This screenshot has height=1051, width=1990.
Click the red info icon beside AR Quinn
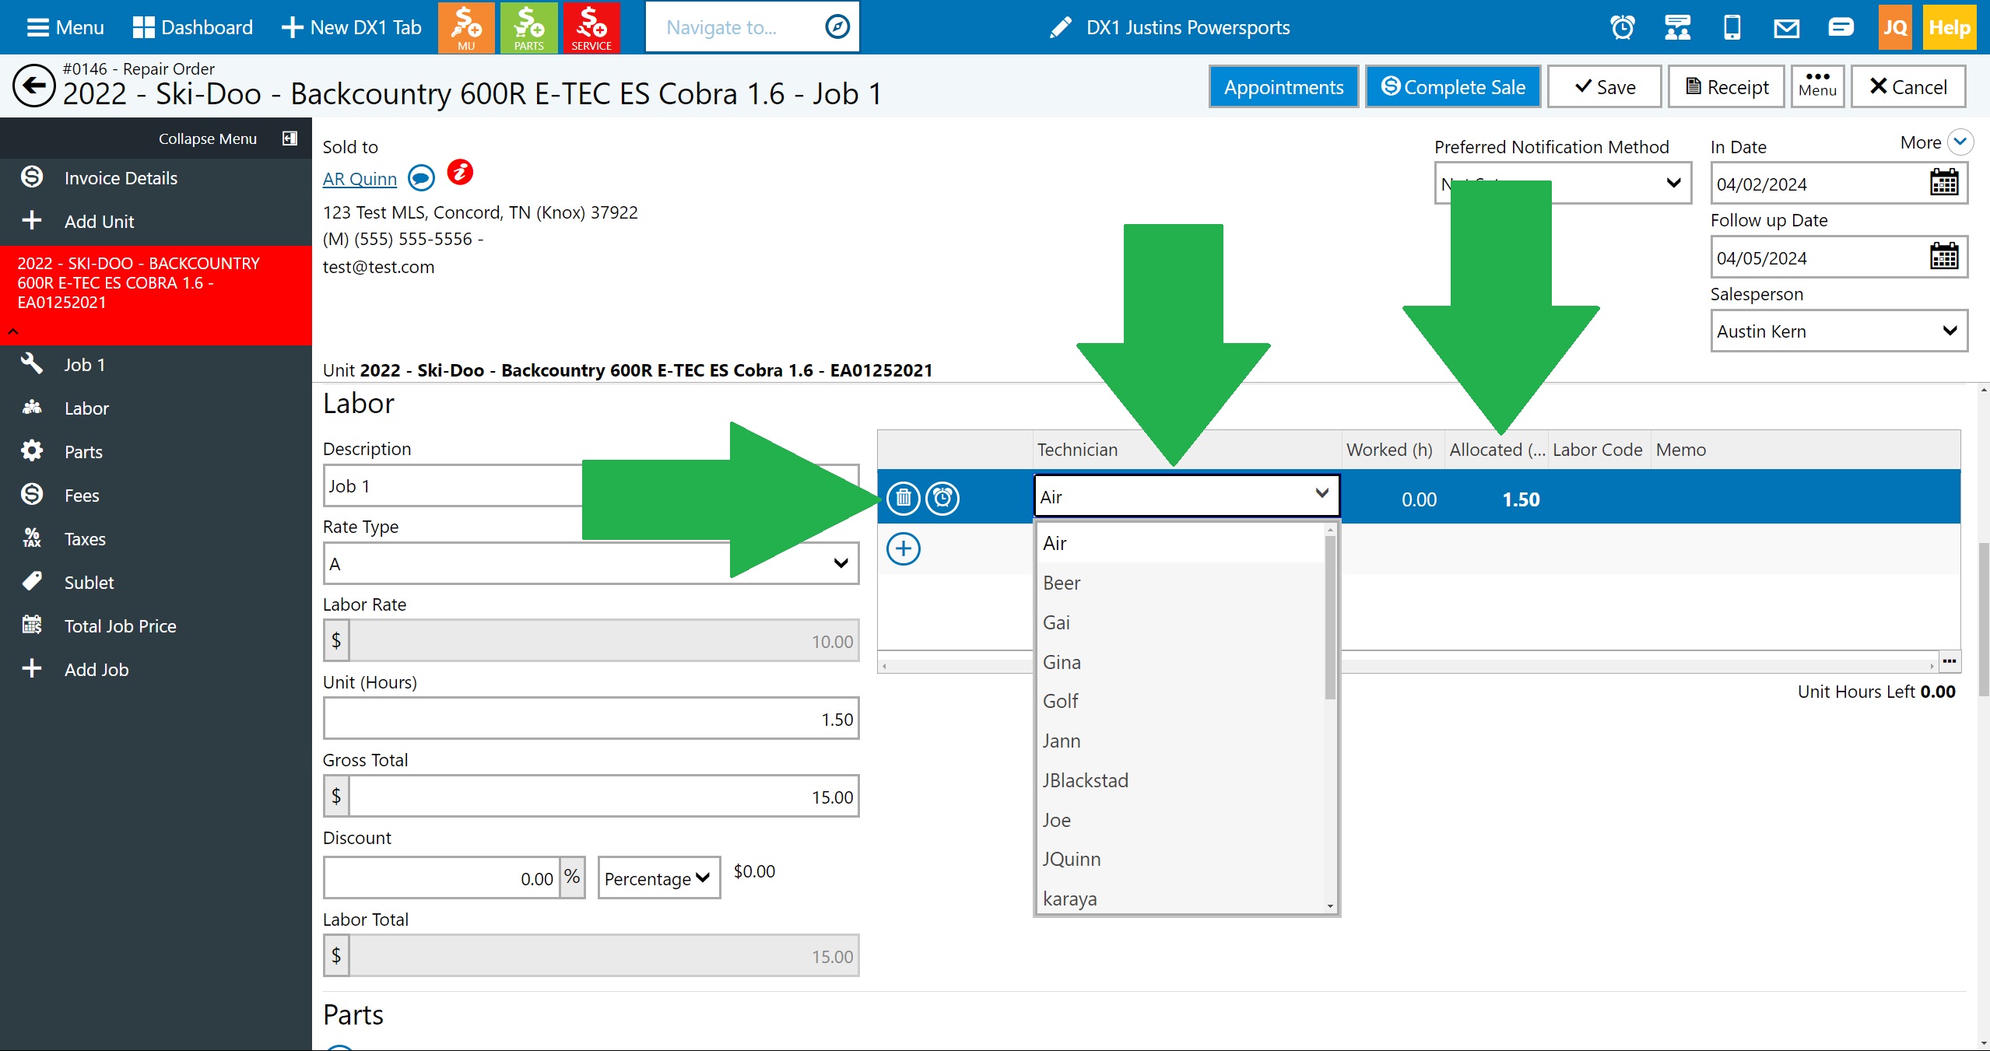point(460,172)
